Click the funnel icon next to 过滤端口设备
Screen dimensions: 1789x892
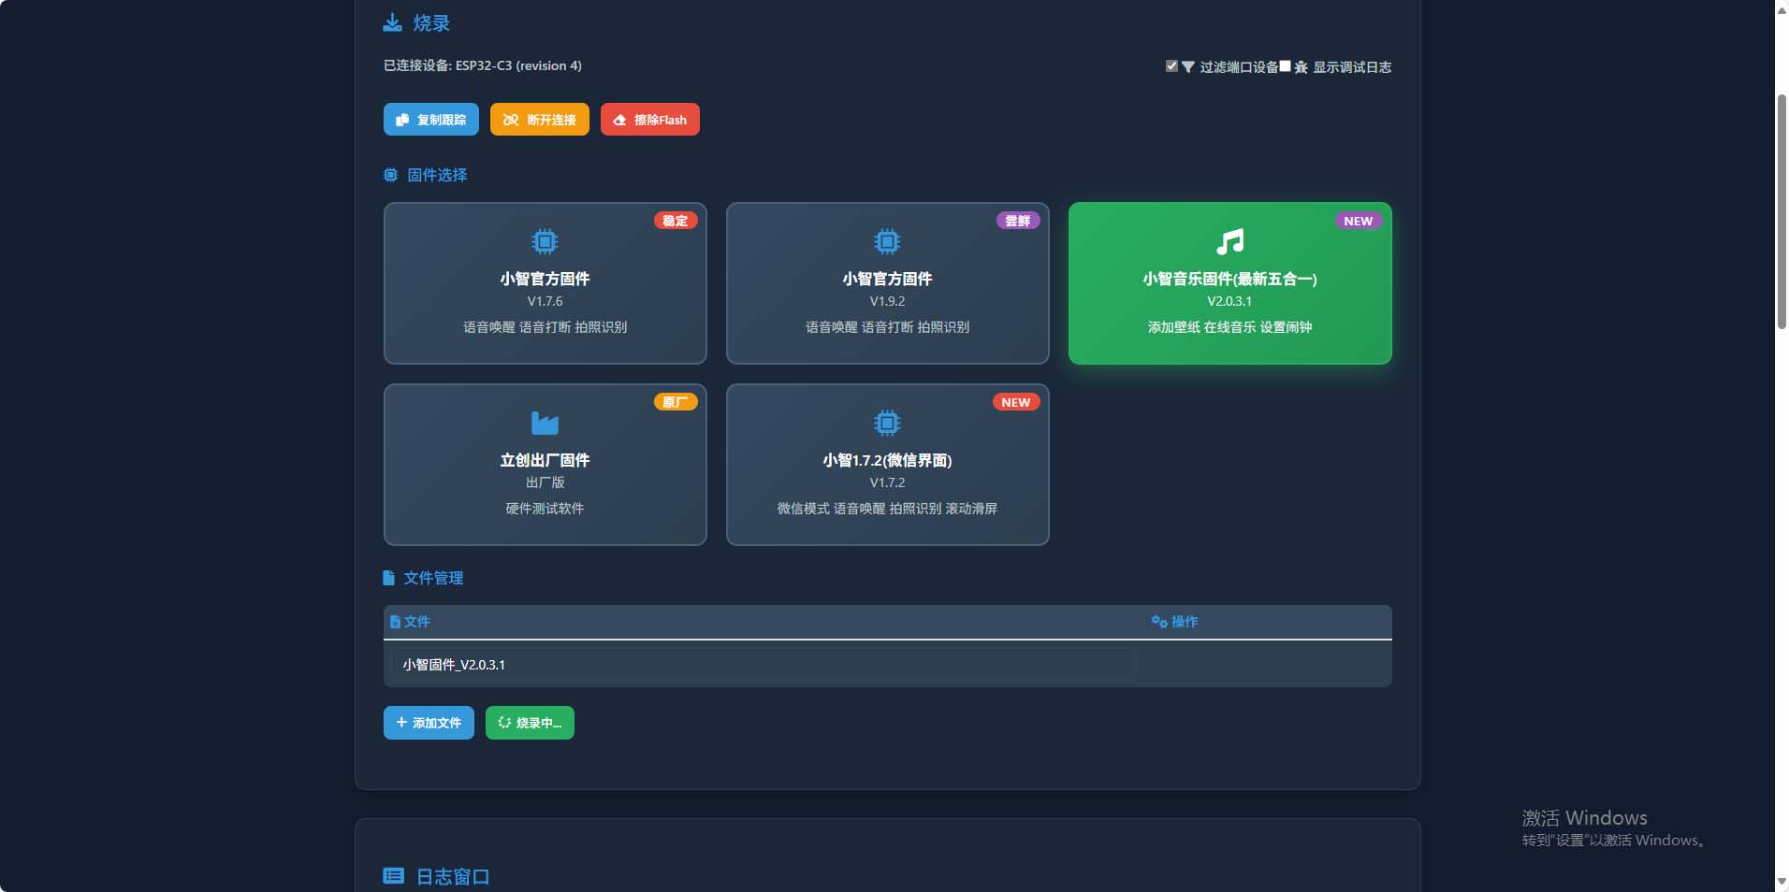(x=1187, y=67)
